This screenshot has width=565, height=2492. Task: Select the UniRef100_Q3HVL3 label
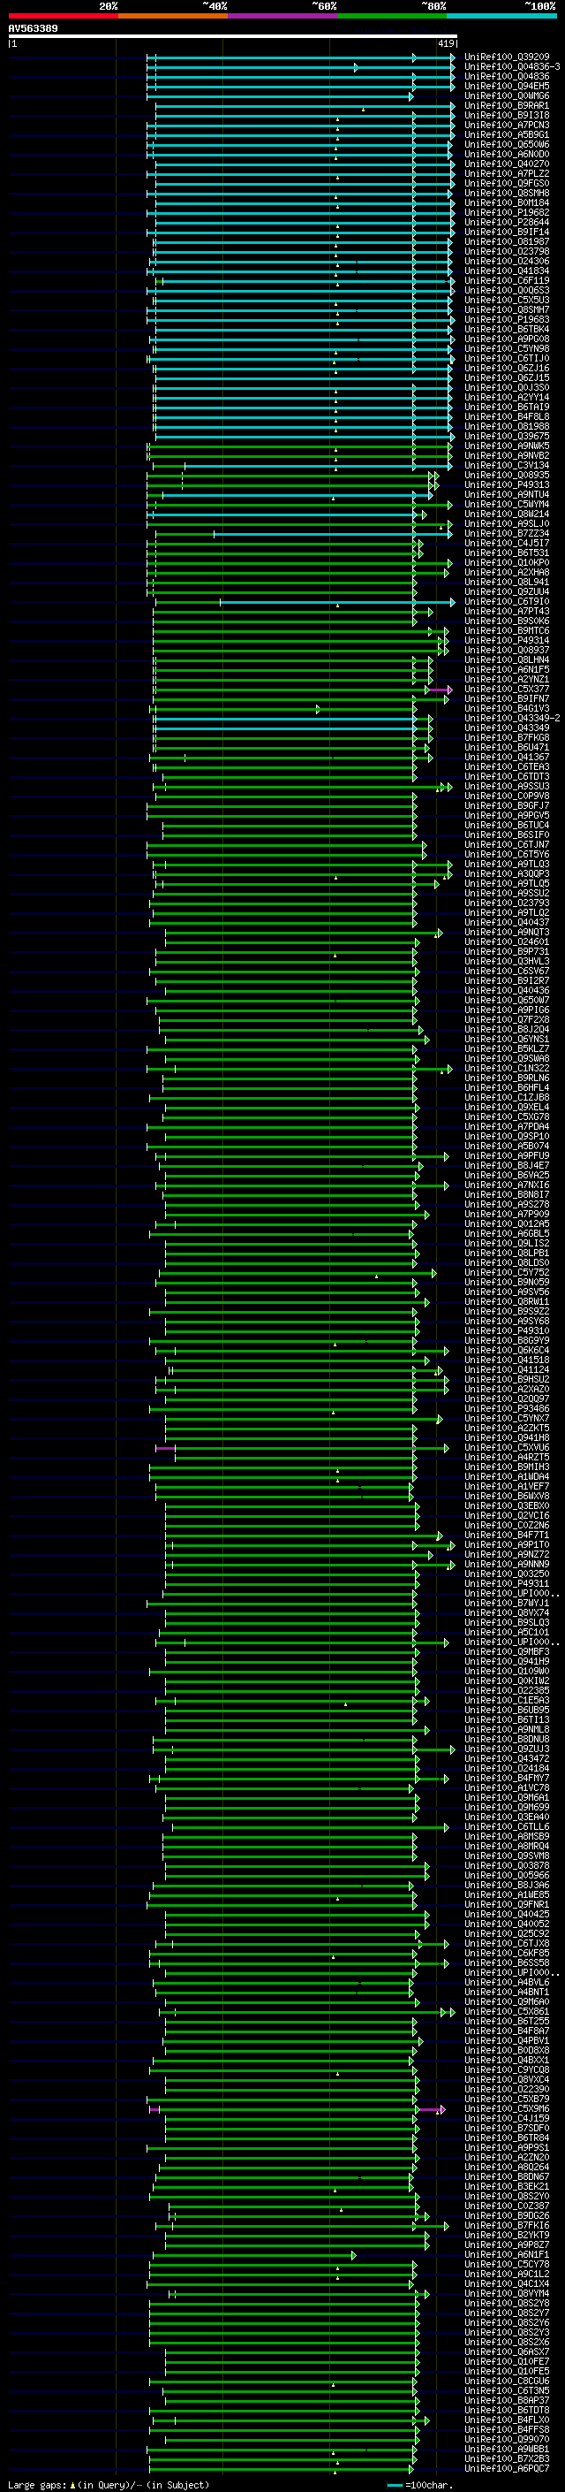pyautogui.click(x=507, y=962)
